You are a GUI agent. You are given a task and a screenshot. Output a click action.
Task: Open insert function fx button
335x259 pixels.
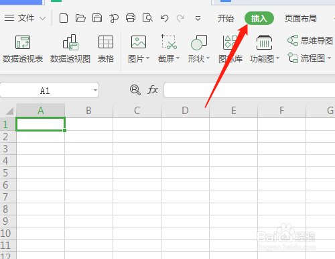coord(153,90)
